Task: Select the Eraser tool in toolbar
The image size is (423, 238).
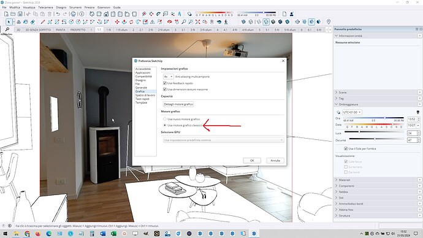Action: pyautogui.click(x=33, y=22)
